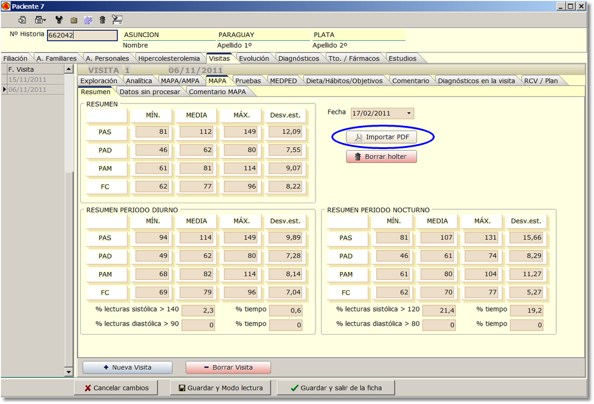Click the Nombre field ASUNCION
Screen dimensions: 594x404
click(169, 35)
